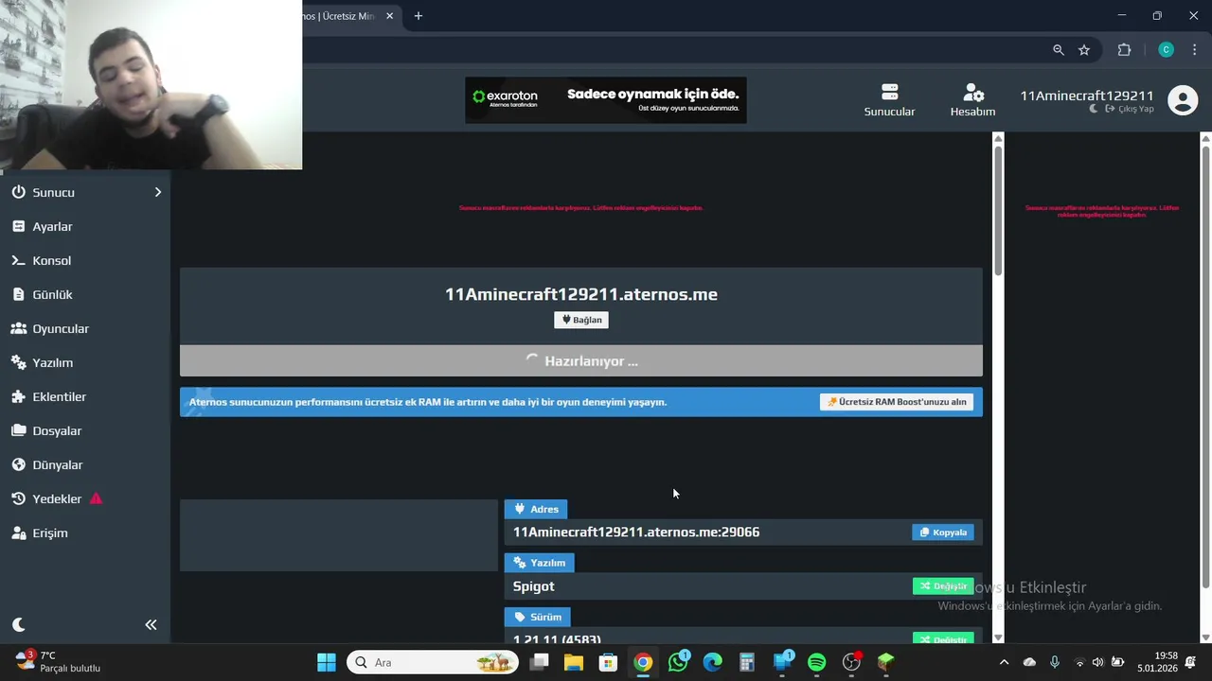Open a new browser tab

419,16
